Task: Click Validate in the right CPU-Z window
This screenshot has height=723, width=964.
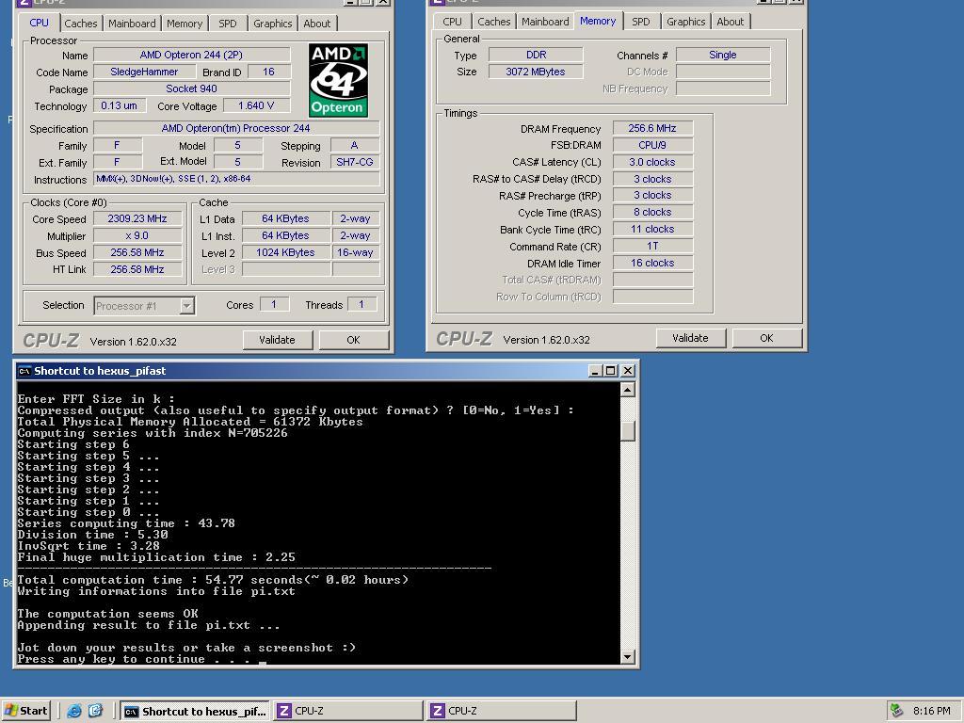Action: coord(690,338)
